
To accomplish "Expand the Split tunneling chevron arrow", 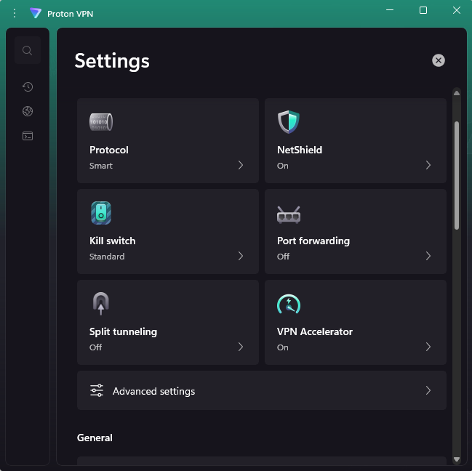I will click(241, 347).
